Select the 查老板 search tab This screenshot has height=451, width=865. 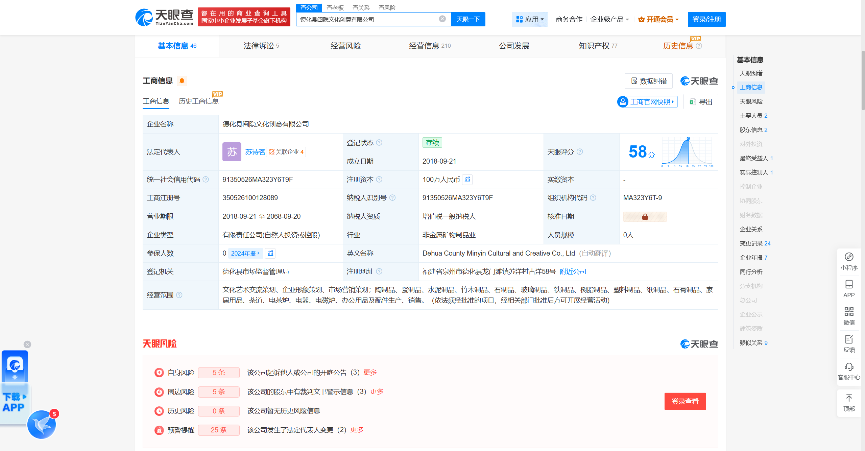[335, 7]
